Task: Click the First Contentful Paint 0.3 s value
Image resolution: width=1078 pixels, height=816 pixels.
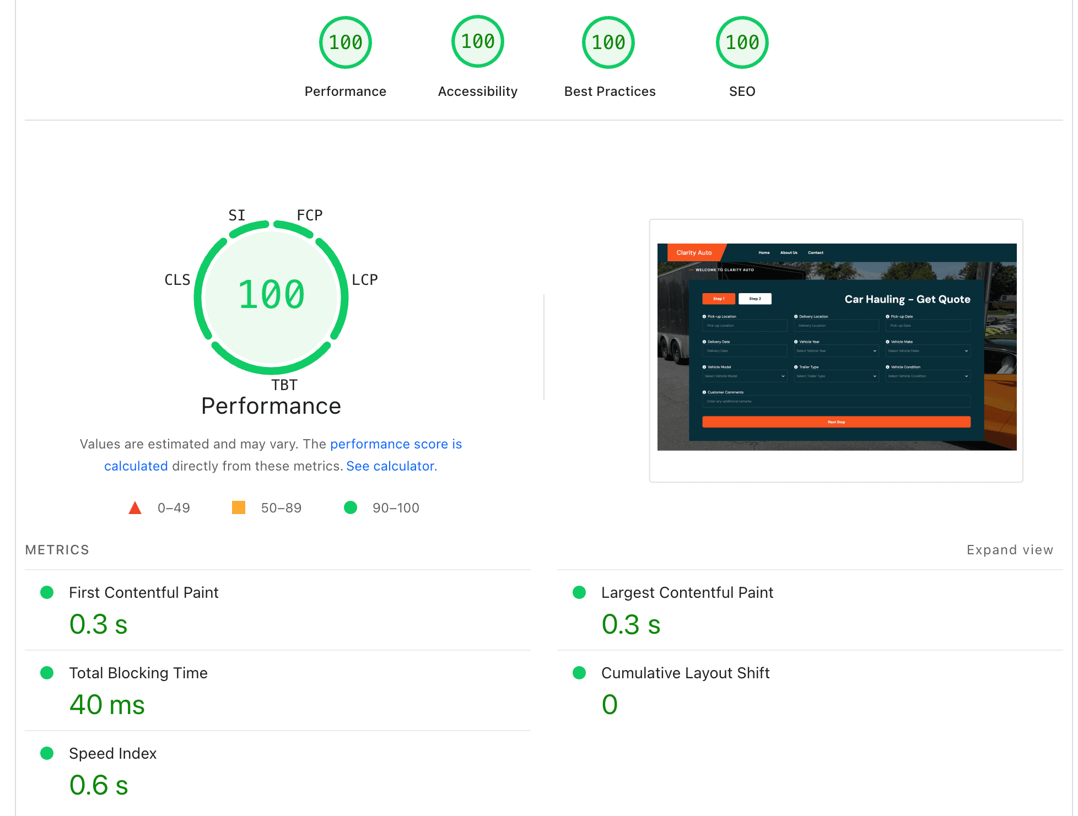Action: 99,624
